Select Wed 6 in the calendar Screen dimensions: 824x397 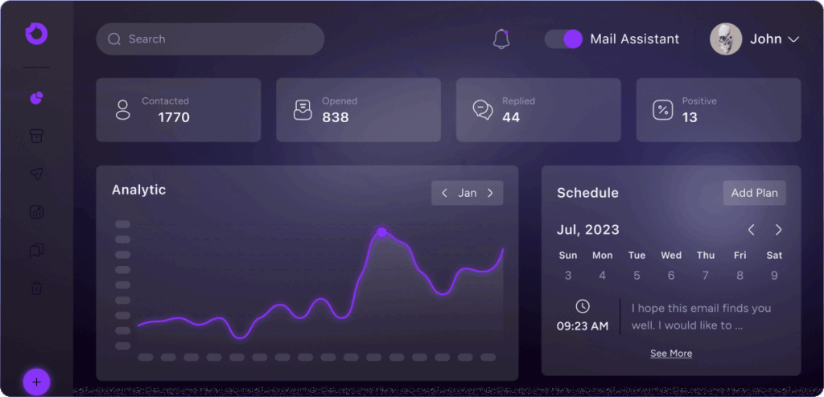coord(671,276)
